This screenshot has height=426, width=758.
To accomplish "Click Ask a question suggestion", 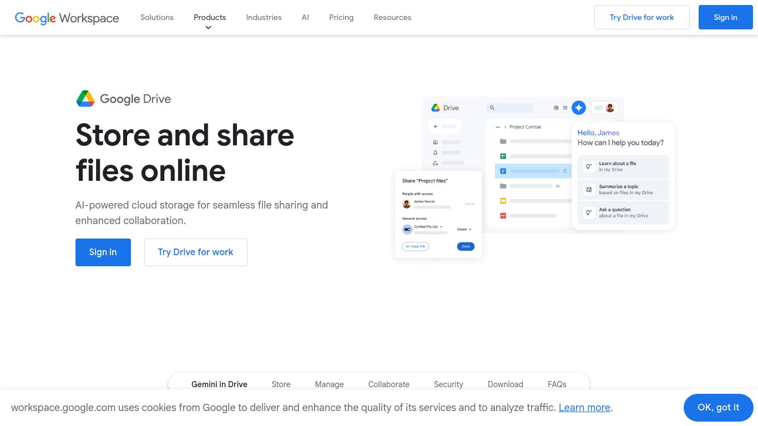I will [x=623, y=212].
